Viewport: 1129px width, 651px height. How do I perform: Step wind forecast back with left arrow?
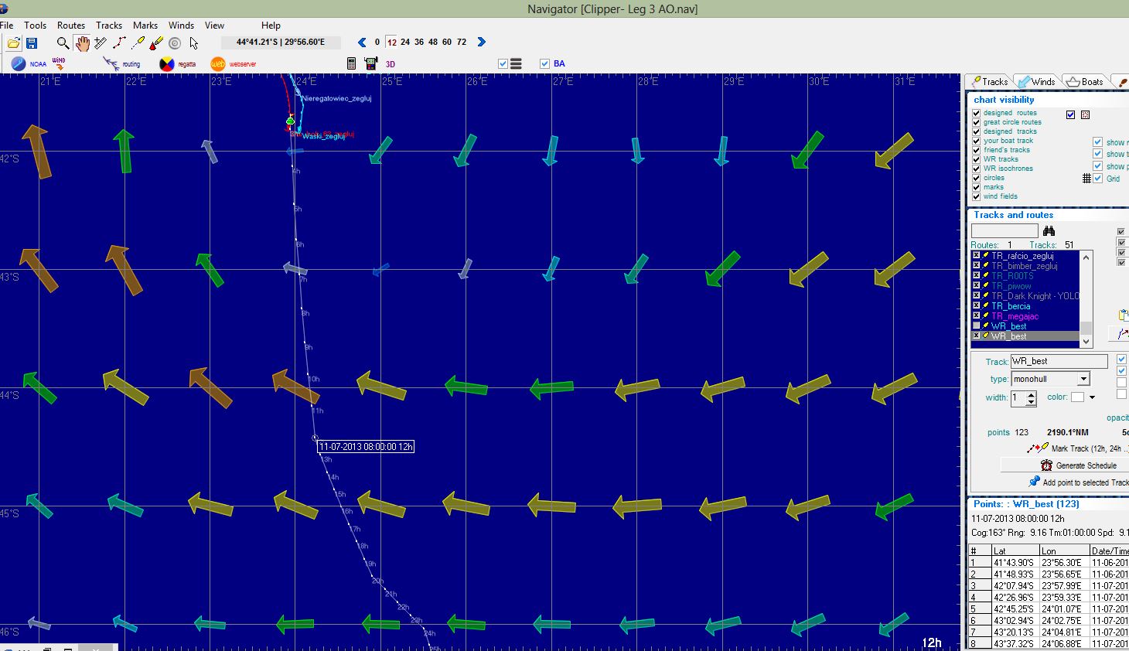362,42
